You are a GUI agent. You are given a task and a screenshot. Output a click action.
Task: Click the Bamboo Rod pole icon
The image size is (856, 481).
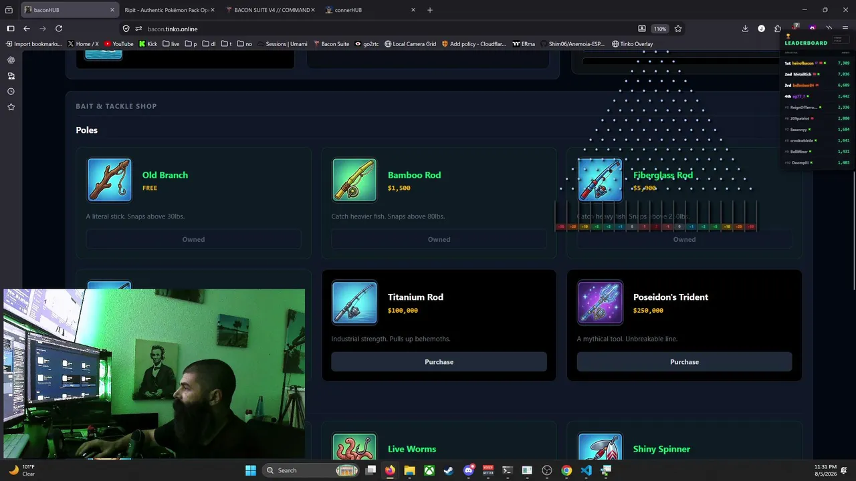point(354,180)
